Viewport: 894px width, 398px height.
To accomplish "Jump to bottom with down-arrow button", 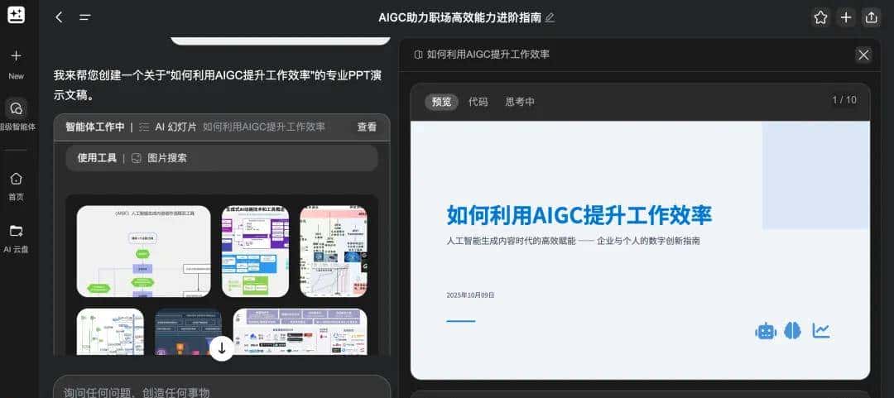I will 222,348.
